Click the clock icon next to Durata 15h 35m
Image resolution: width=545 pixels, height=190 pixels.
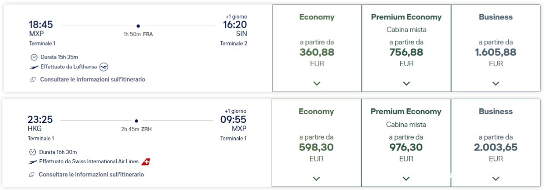34,57
